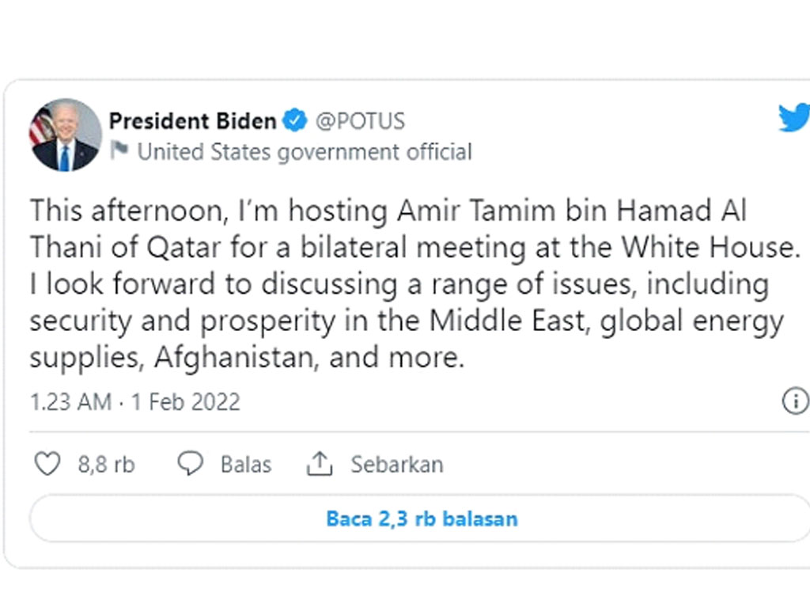Open the tweet info icon
810x608 pixels.
794,401
